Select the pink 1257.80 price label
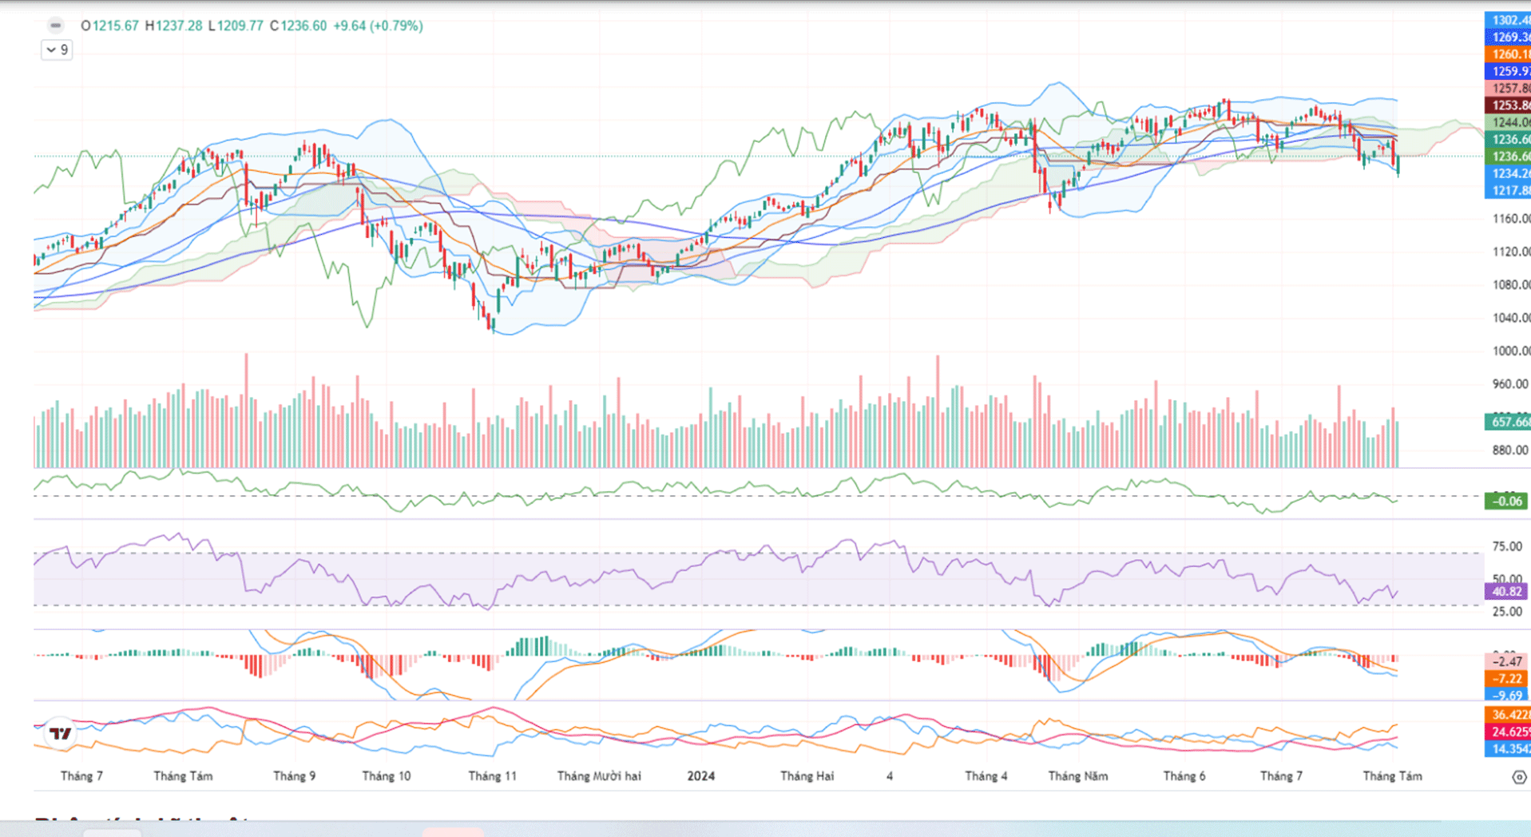This screenshot has width=1531, height=837. [x=1508, y=88]
